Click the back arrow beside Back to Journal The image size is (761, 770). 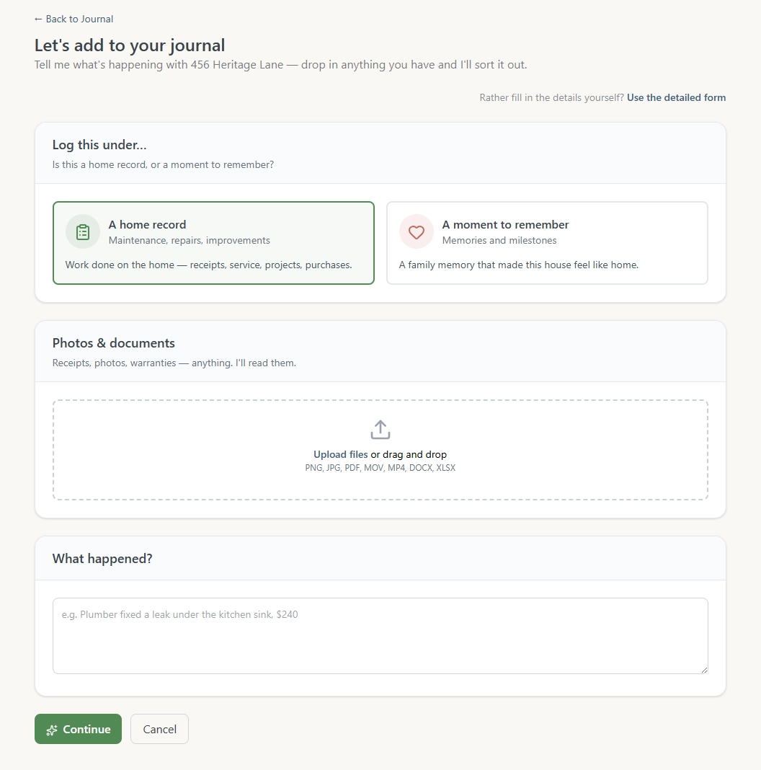coord(38,19)
